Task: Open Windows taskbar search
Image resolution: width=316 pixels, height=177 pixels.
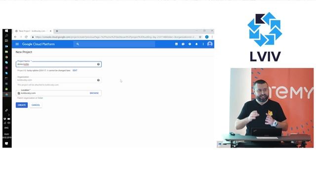Action: click(x=6, y=35)
